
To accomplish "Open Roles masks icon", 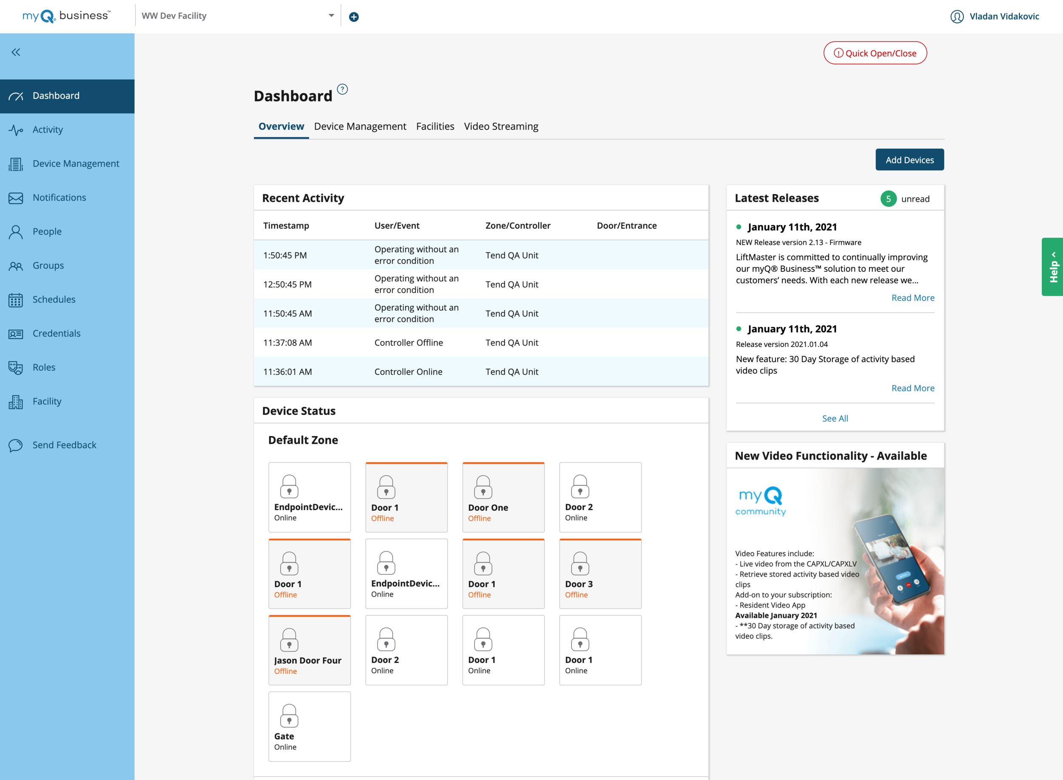I will (x=16, y=368).
